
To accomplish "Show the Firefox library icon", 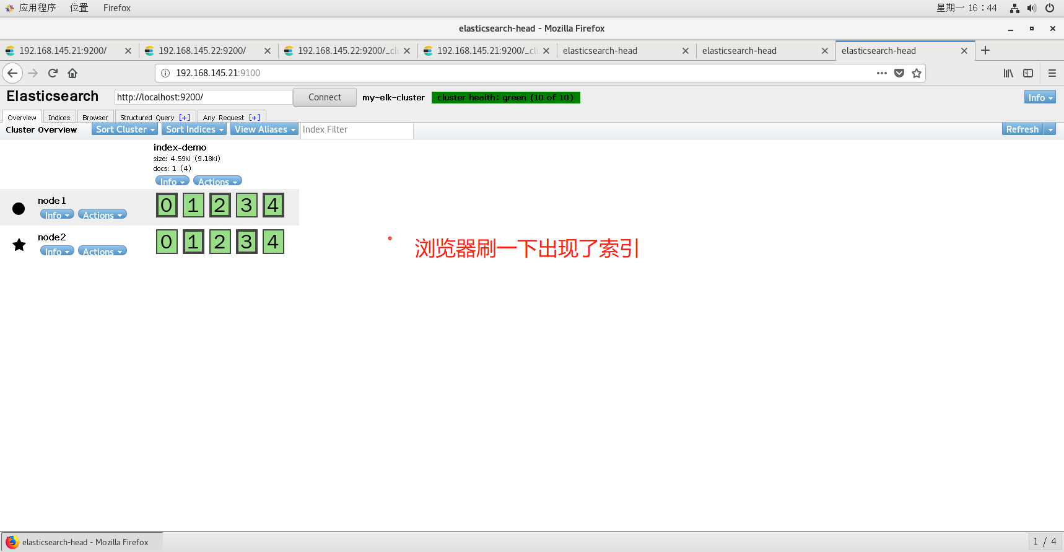I will point(1008,73).
